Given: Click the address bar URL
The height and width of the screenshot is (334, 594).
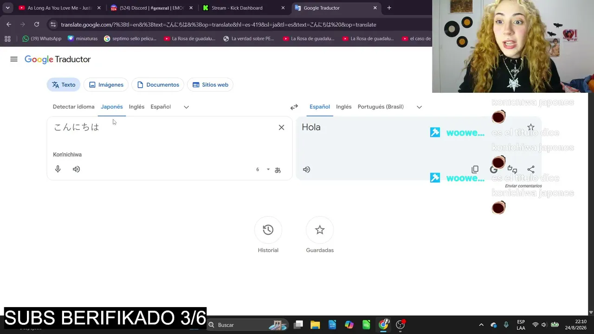Looking at the screenshot, I should click(218, 25).
